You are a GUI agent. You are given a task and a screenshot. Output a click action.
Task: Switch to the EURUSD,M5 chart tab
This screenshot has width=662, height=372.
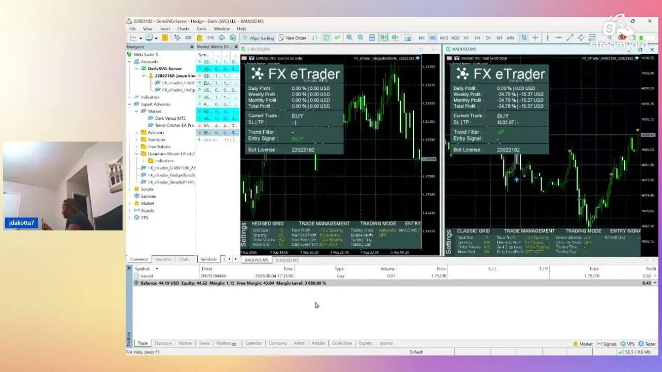287,260
